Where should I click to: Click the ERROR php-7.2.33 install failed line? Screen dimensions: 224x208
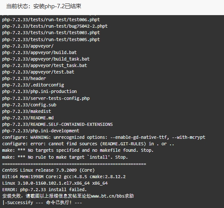45,189
